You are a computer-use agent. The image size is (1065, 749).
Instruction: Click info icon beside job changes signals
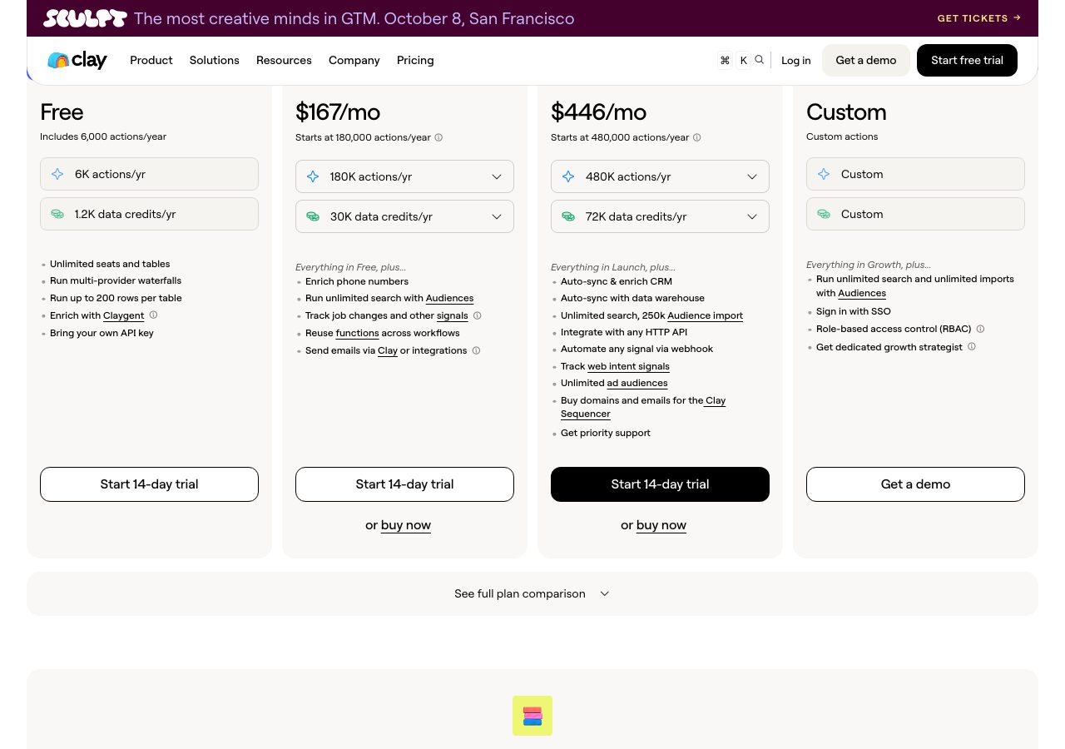[x=477, y=316]
